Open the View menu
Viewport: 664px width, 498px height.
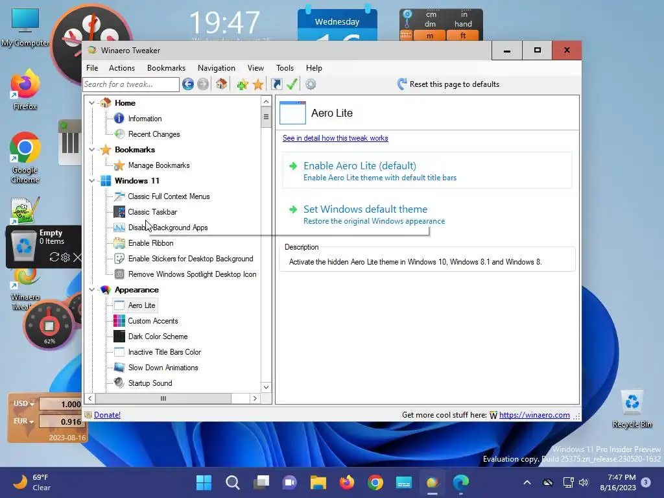point(255,67)
